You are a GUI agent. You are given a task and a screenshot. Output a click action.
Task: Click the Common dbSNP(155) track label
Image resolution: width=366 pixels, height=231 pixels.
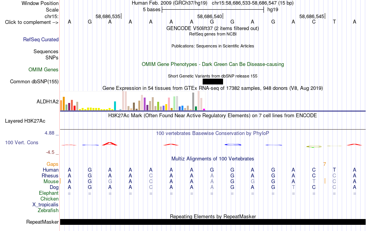(x=34, y=81)
